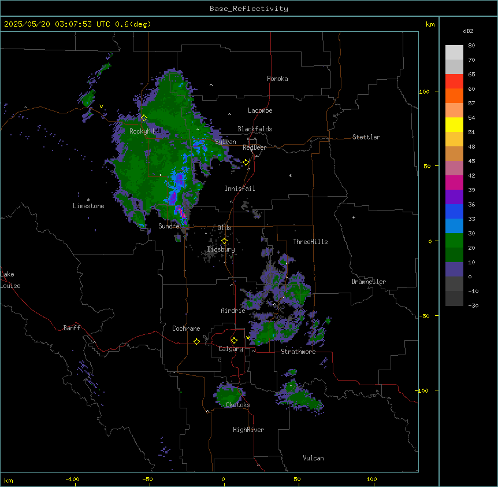Select the red 60-65 dBZ legend color

click(x=454, y=82)
